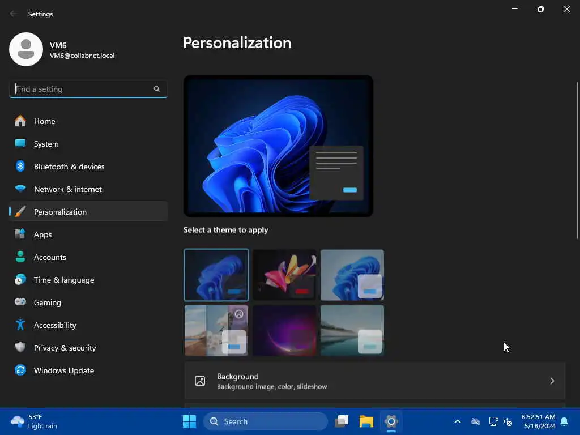Click the VM6@collabnet.local email text

point(82,56)
